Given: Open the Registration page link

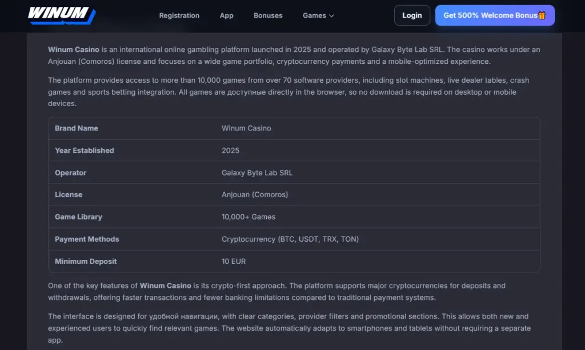Looking at the screenshot, I should pos(179,15).
